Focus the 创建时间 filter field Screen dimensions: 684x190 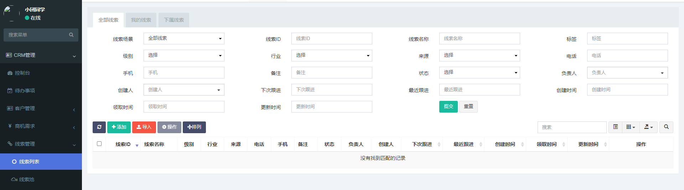tap(627, 89)
